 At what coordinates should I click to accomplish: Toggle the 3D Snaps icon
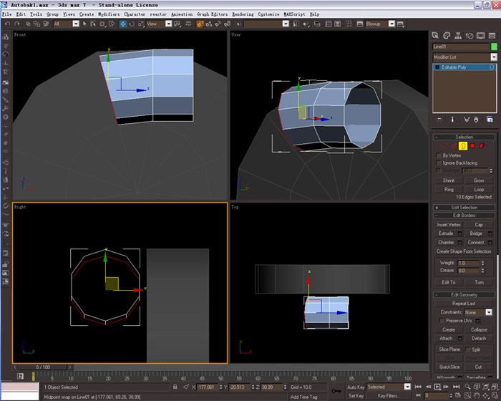[200, 24]
